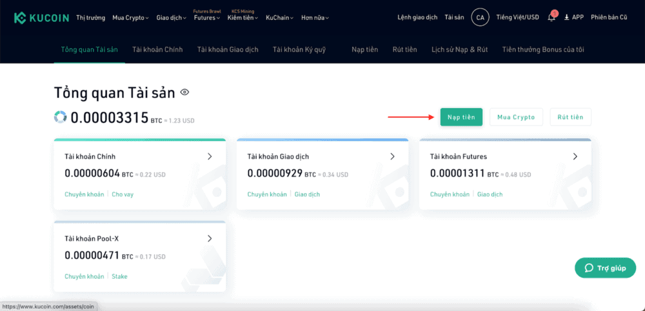
Task: Open the Kiếm tiền dropdown
Action: (243, 17)
